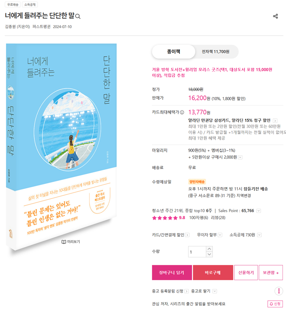Screen dimensions: 286x312
Task: Expand the Sales Point dropdown arrow
Action: [259, 211]
